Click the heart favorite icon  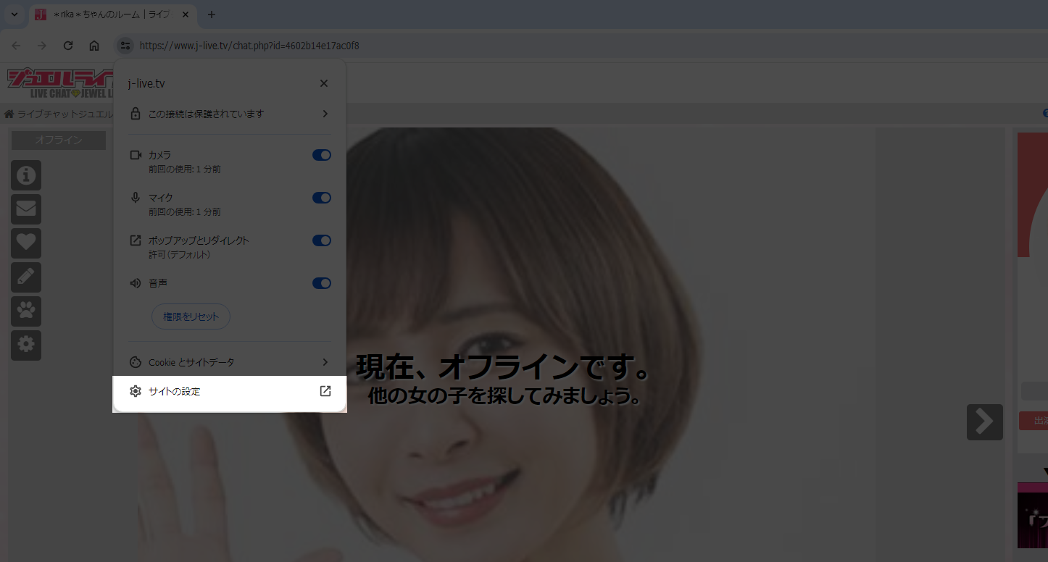point(26,243)
